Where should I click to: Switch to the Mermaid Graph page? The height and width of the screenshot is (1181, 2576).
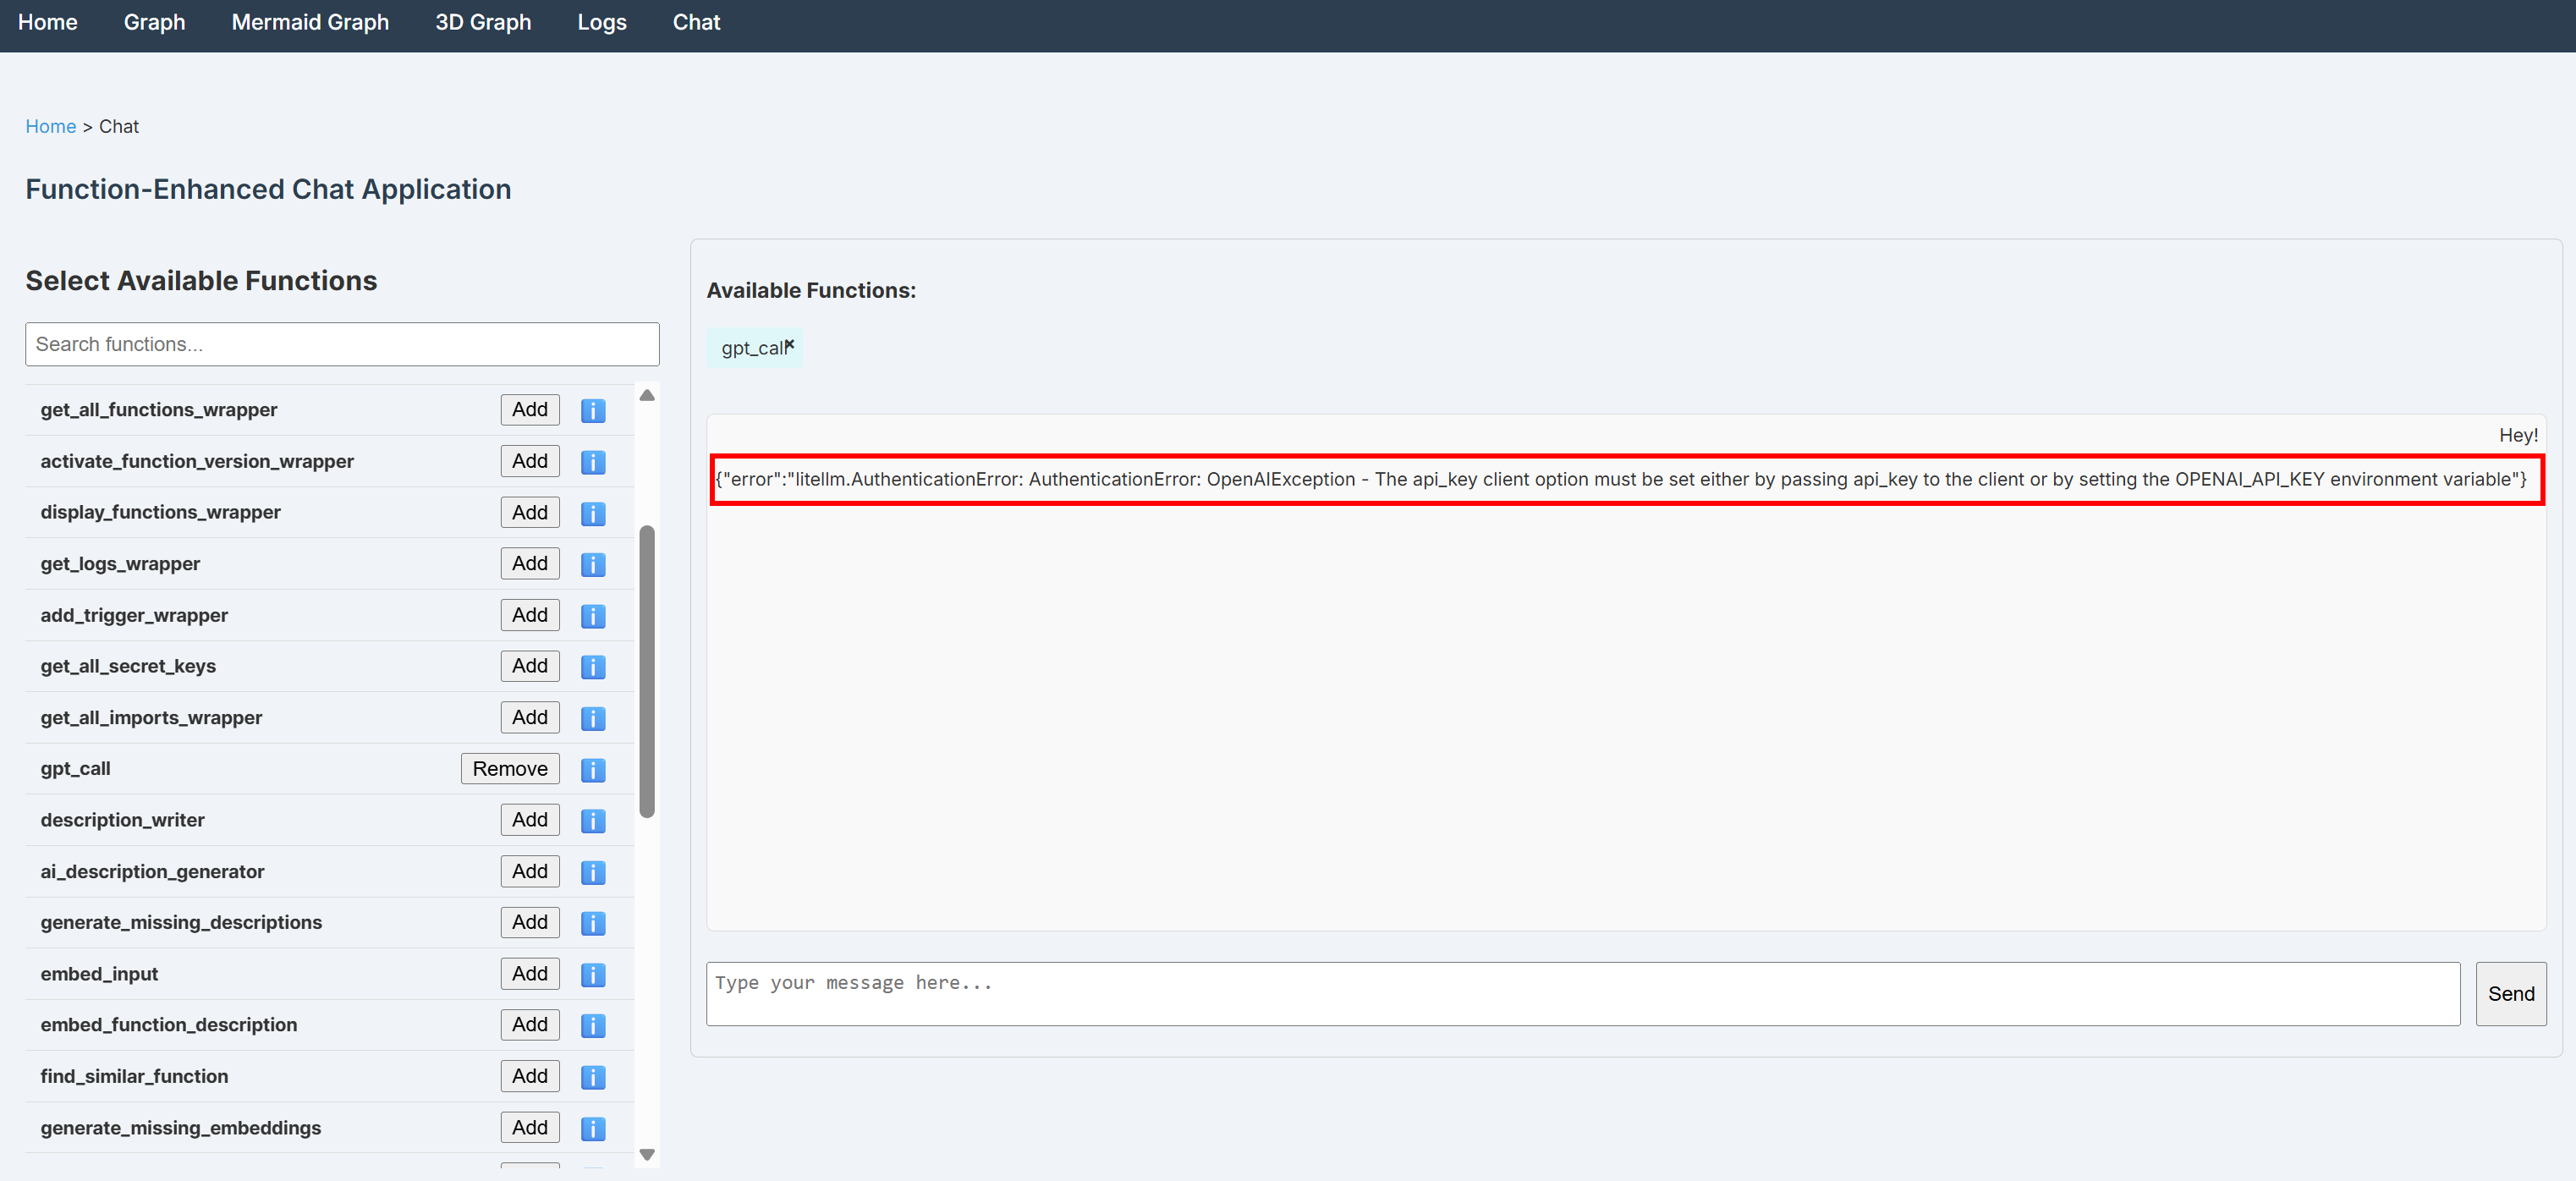(x=310, y=22)
